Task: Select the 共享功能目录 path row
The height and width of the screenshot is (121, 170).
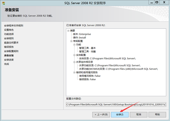Action: (x=110, y=66)
